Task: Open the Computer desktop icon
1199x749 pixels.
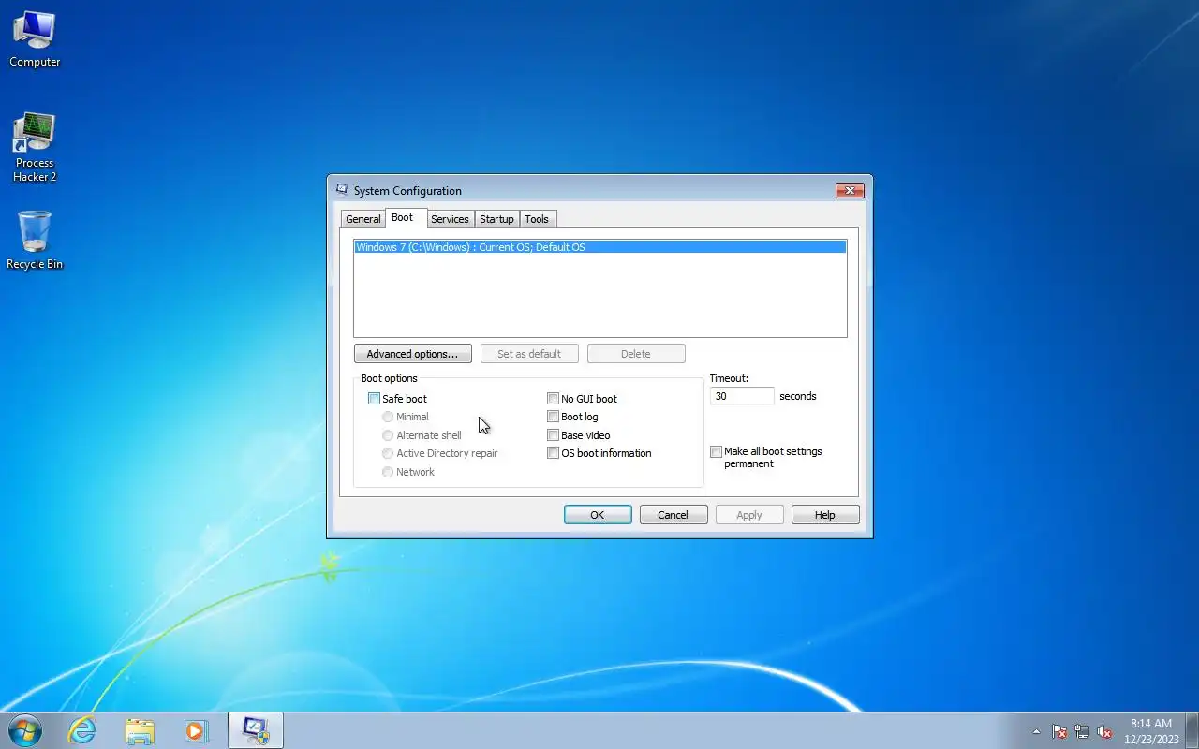Action: point(35,39)
